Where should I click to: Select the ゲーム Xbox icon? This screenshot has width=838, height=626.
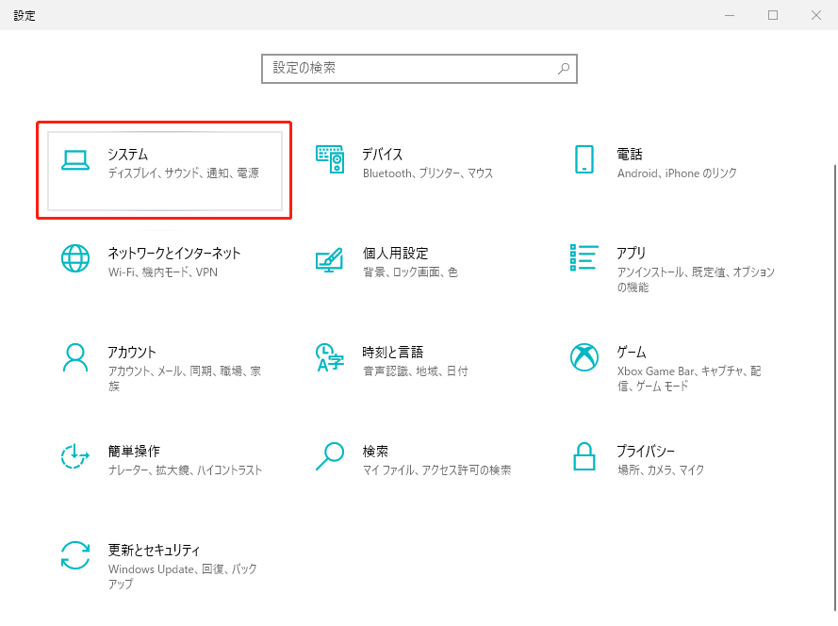pos(584,357)
